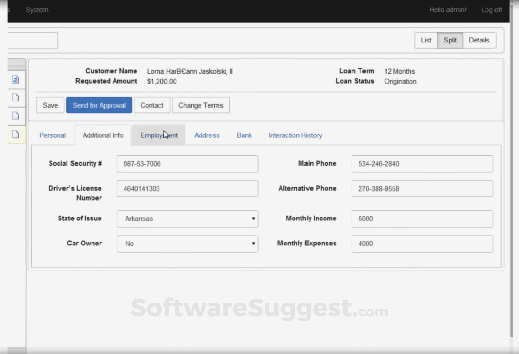Click the Change Terms button

201,105
